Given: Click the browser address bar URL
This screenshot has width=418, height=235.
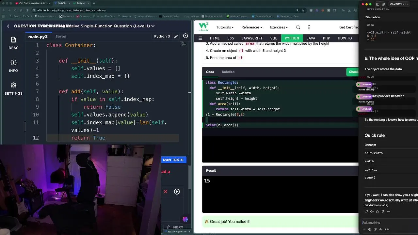Looking at the screenshot, I should pos(71,10).
